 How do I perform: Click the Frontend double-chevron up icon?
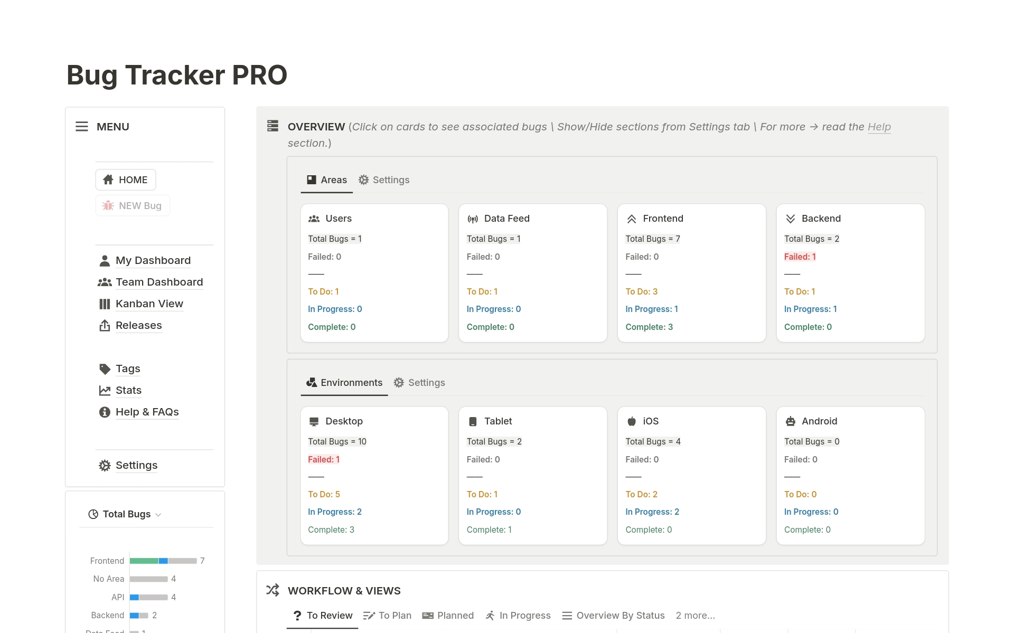point(631,219)
